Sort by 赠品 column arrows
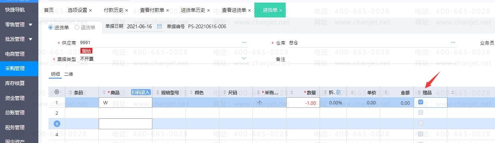 (419, 92)
